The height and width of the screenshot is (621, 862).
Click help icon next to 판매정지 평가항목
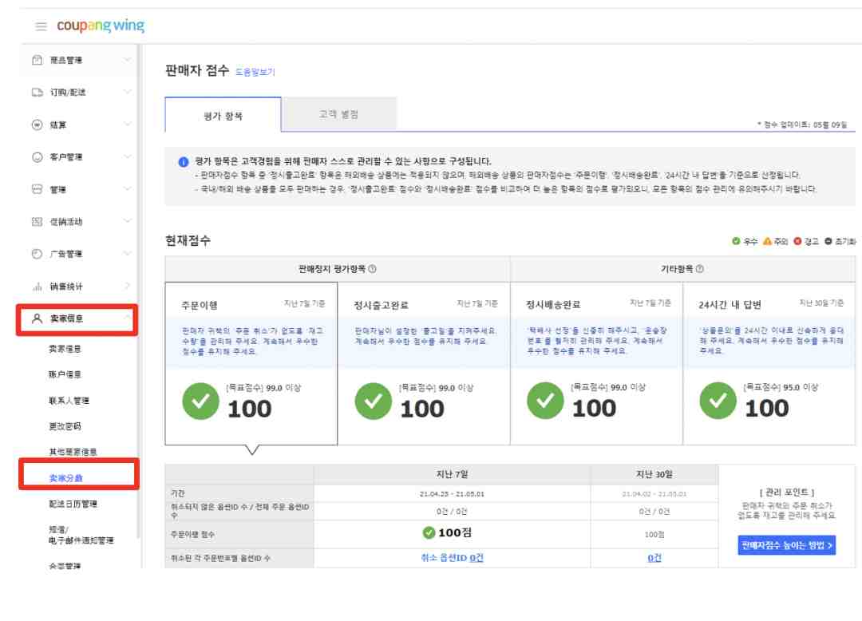[x=372, y=269]
